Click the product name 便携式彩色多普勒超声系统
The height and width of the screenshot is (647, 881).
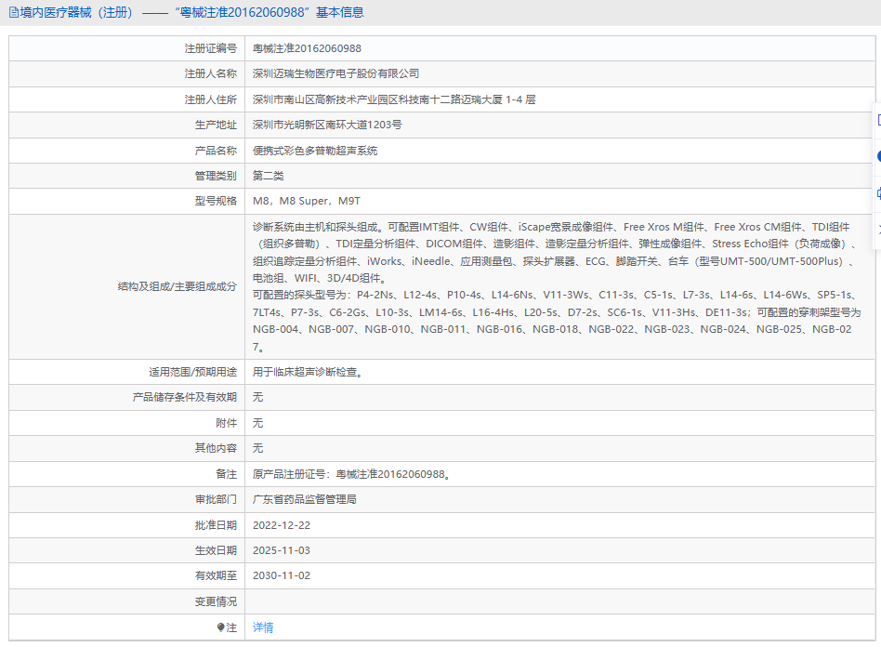point(315,151)
